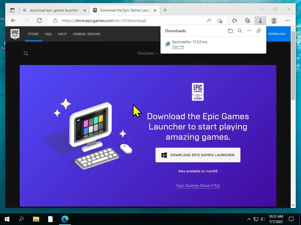This screenshot has height=225, width=301.
Task: Open the network status tray icon
Action: pyautogui.click(x=256, y=219)
